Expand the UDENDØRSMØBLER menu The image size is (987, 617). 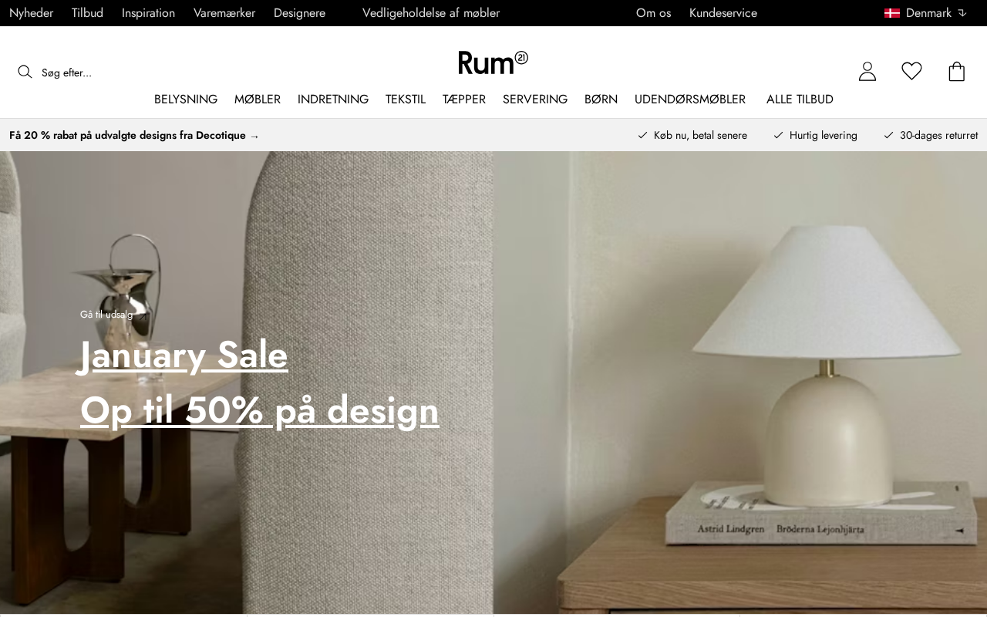[690, 99]
